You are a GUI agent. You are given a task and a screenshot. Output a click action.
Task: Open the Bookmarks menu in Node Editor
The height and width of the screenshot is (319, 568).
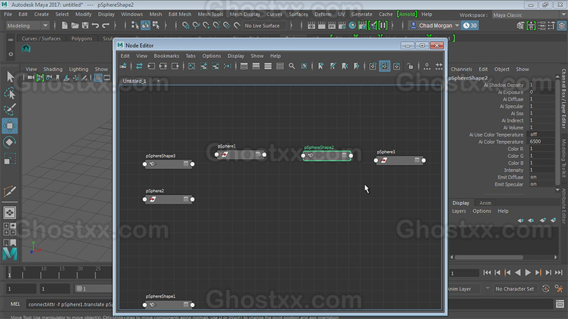point(167,56)
